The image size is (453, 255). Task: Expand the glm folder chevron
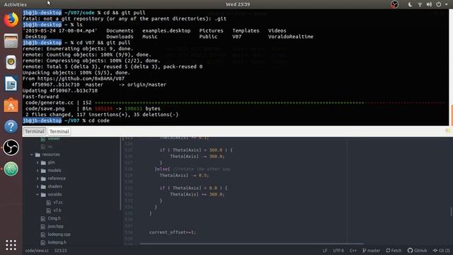coord(38,162)
